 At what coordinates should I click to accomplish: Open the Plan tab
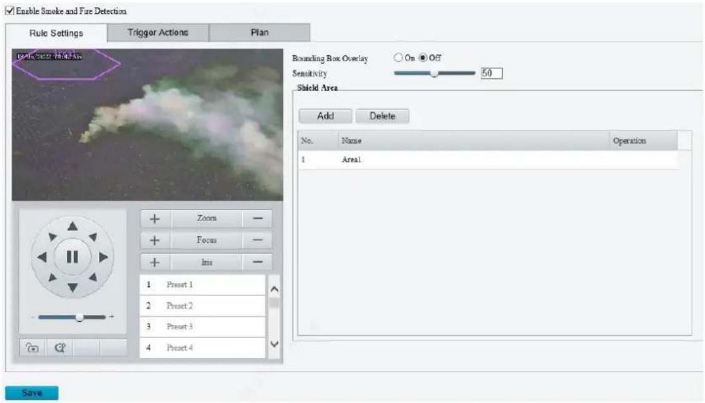(x=259, y=32)
